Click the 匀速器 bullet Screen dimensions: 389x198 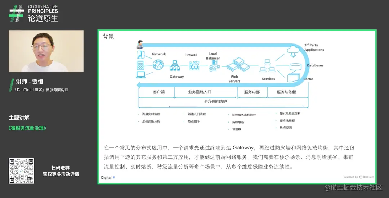pos(237,129)
